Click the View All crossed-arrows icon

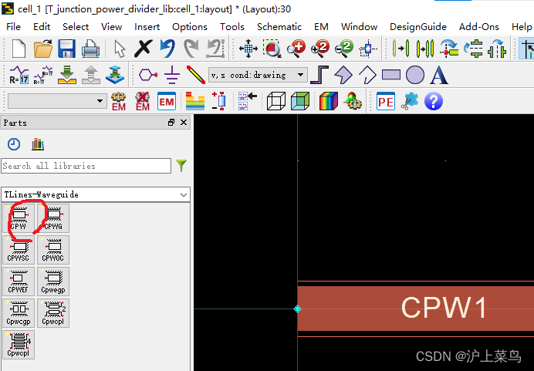pyautogui.click(x=248, y=49)
